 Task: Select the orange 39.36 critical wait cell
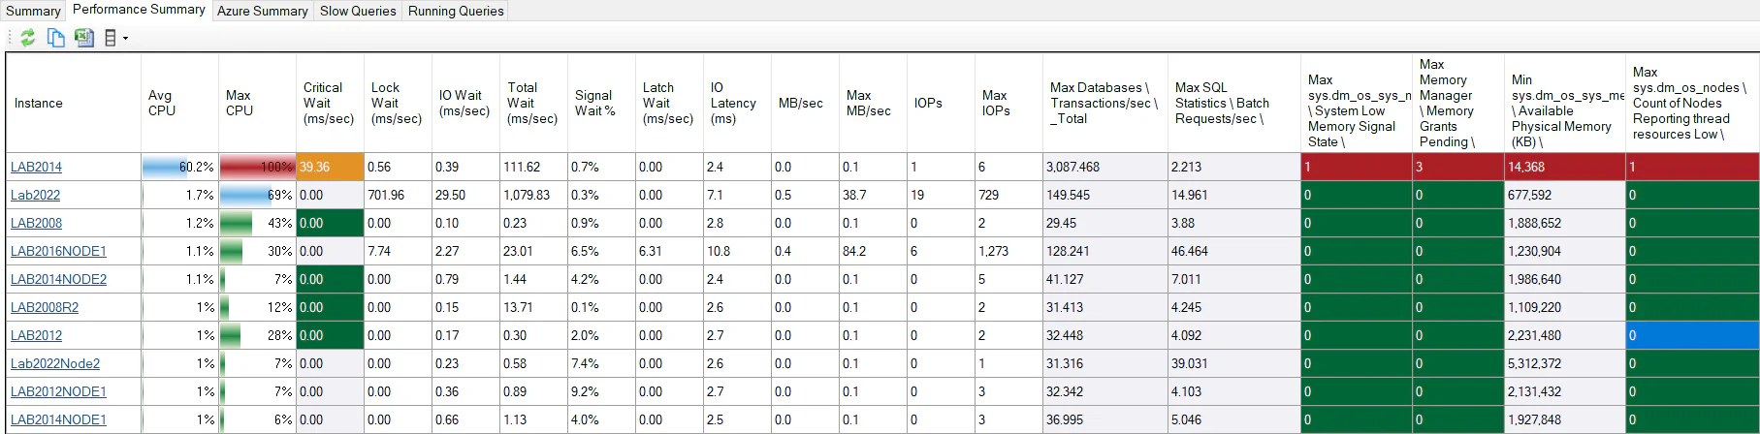330,167
